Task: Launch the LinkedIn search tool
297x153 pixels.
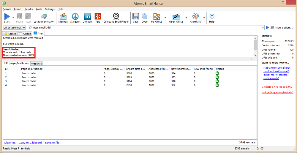Action: pyautogui.click(x=88, y=18)
